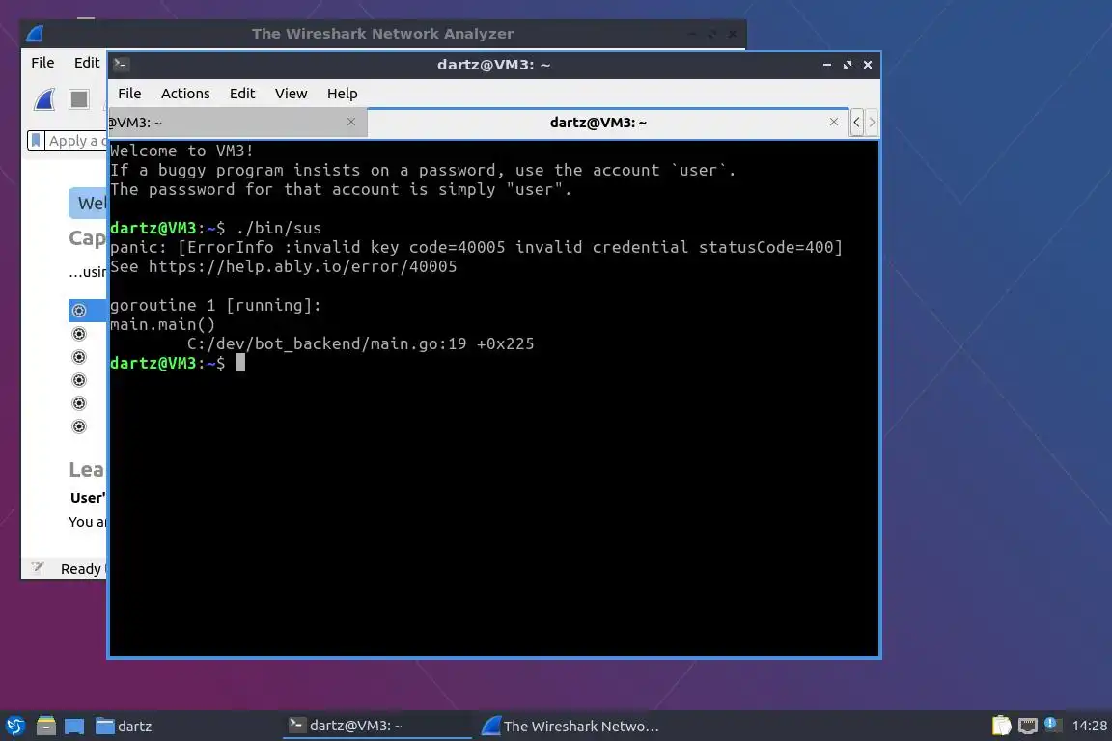Minimize the terminal window
1112x741 pixels.
[x=827, y=65]
